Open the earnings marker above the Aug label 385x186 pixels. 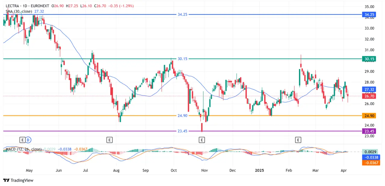(x=109, y=140)
